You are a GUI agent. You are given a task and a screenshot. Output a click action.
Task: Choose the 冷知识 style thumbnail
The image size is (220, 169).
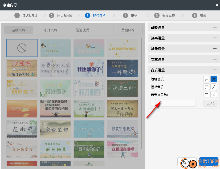[x=22, y=68]
